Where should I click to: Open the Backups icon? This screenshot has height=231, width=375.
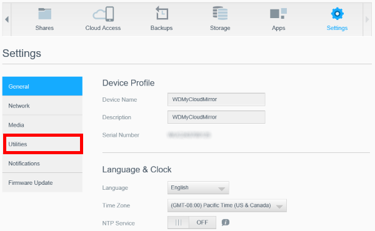click(x=162, y=13)
